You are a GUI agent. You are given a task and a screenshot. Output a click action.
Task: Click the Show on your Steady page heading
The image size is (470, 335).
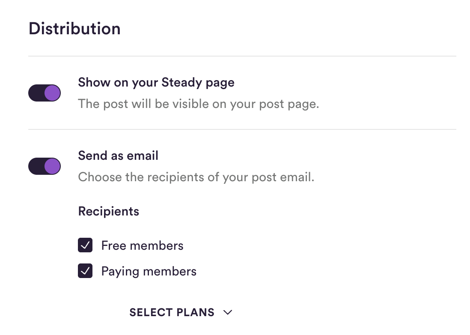tap(156, 83)
